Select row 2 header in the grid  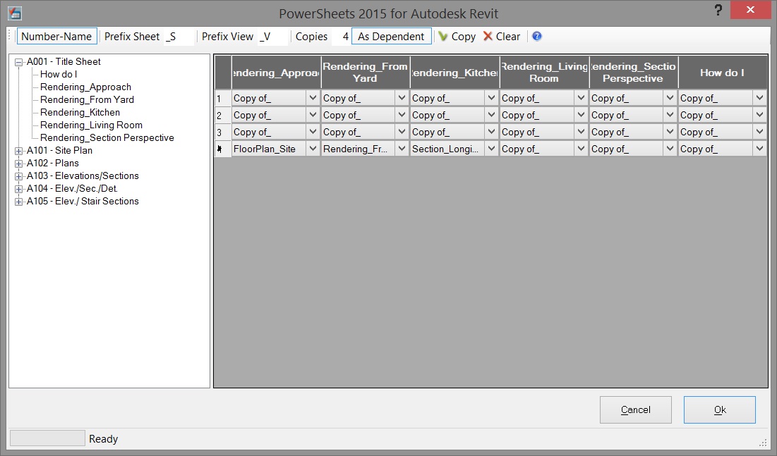[223, 115]
